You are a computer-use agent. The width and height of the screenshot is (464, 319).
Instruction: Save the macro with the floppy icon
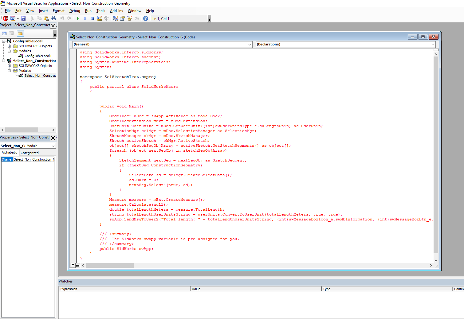23,18
